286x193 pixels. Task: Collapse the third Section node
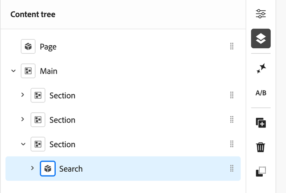point(23,144)
